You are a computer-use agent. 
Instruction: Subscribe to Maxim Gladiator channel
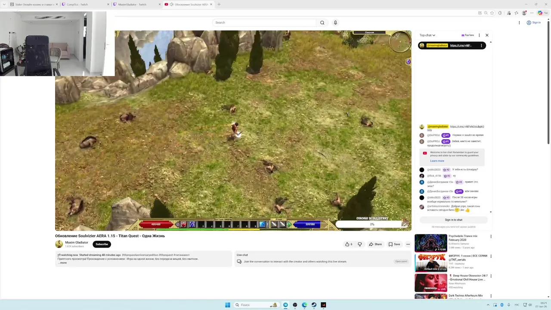click(x=102, y=244)
